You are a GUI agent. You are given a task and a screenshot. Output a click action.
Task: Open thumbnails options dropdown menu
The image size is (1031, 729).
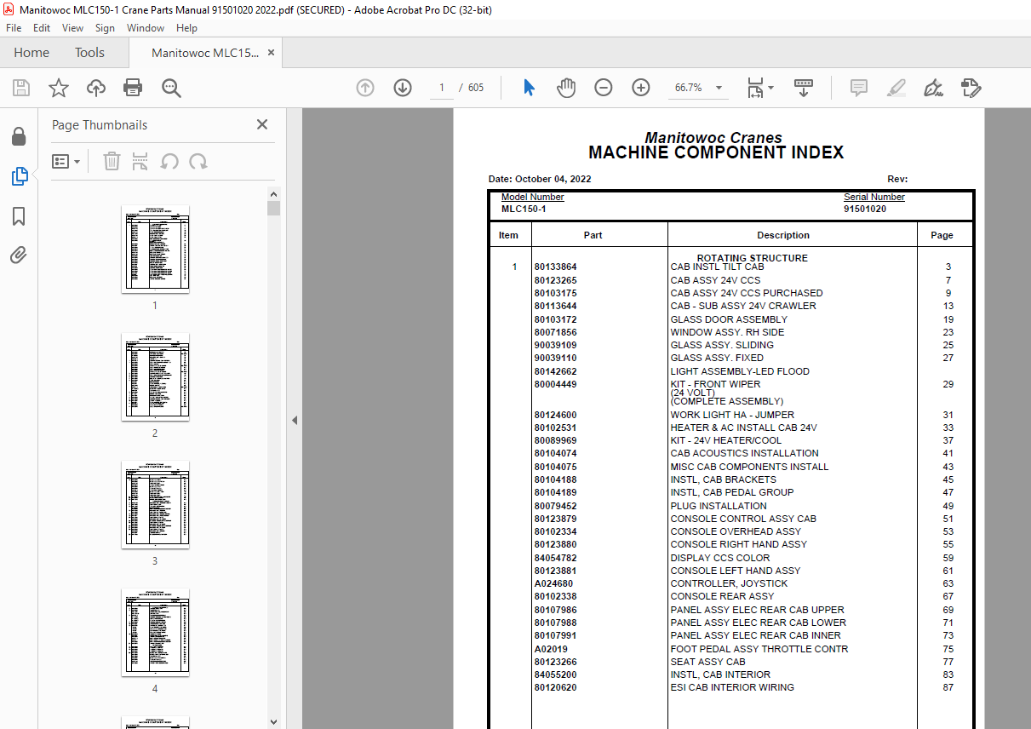(x=66, y=161)
